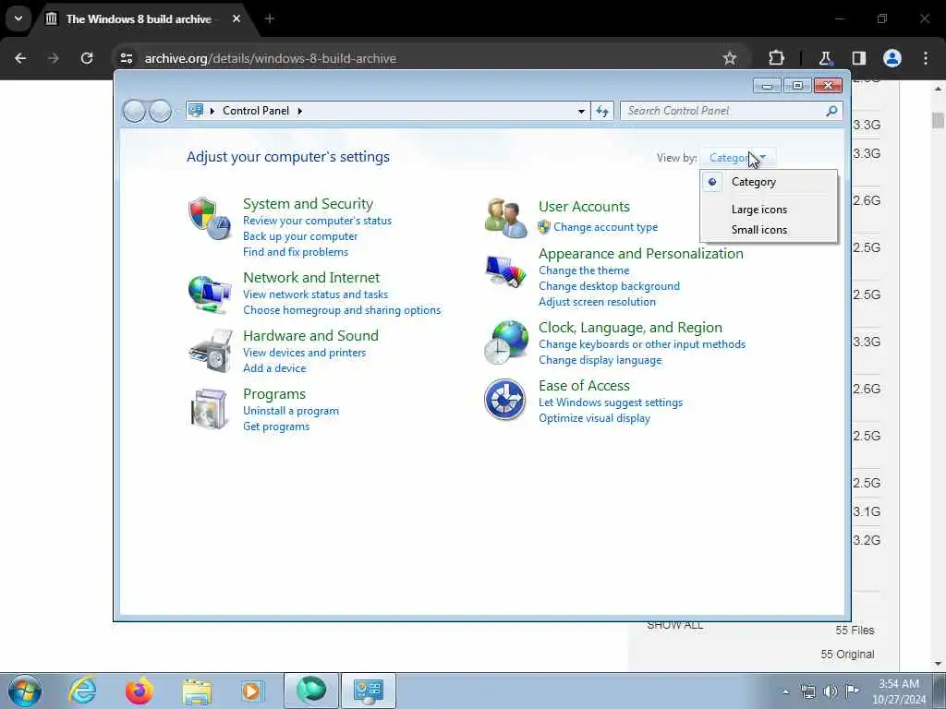Open System and Security shield icon
The height and width of the screenshot is (709, 946).
click(x=210, y=218)
